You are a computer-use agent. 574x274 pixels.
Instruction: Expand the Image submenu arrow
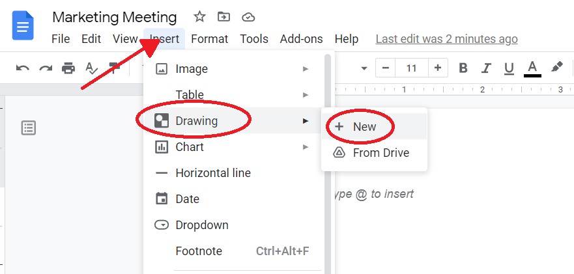click(x=306, y=69)
